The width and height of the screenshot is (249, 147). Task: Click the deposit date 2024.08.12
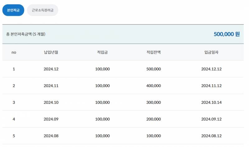[211, 136]
